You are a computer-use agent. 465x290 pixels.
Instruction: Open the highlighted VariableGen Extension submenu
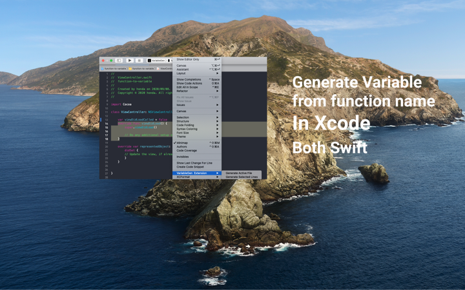[x=197, y=173]
